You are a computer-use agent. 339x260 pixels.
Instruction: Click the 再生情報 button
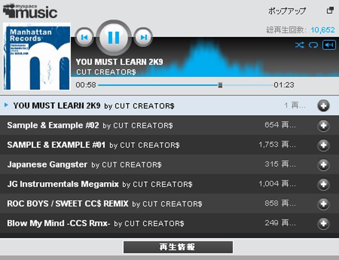(178, 247)
